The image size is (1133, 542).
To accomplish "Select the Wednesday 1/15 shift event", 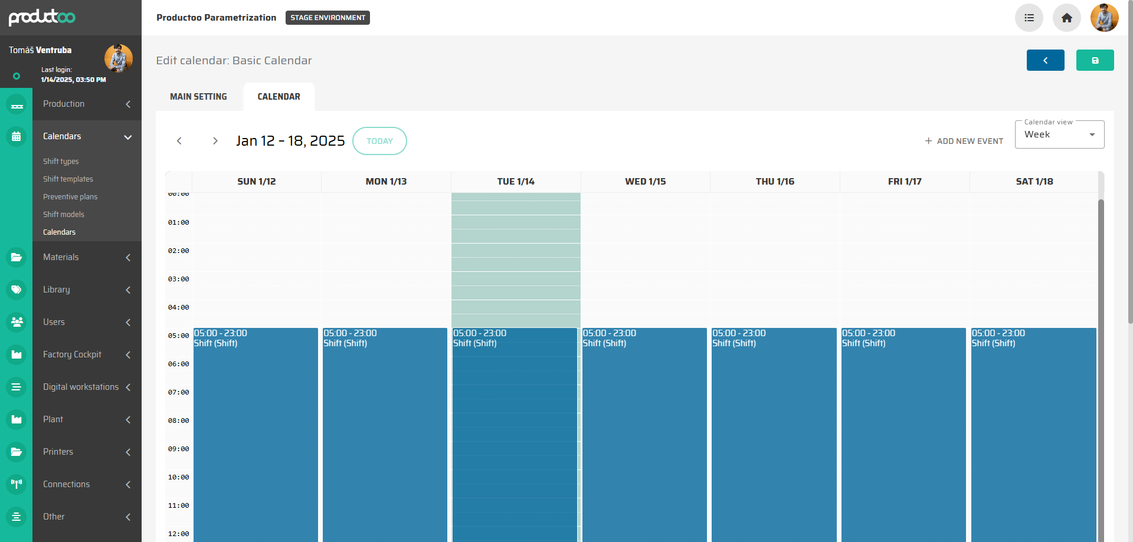I will (x=644, y=413).
